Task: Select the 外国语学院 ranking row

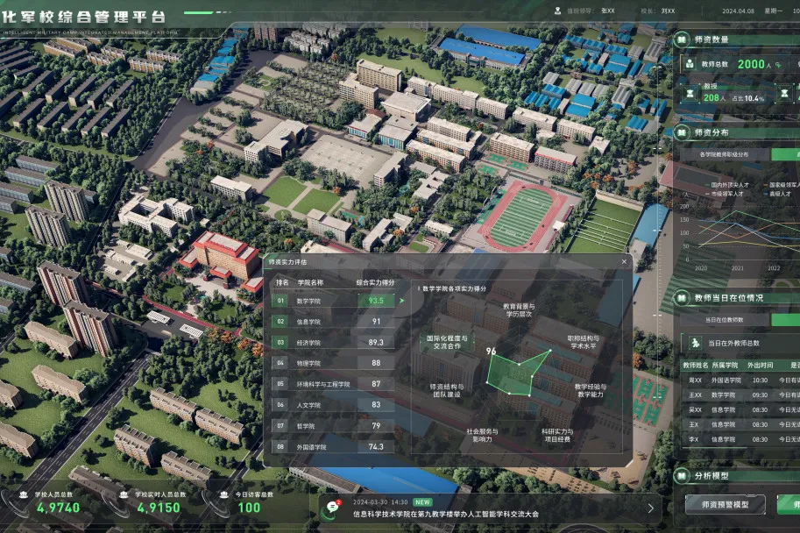Action: (333, 446)
